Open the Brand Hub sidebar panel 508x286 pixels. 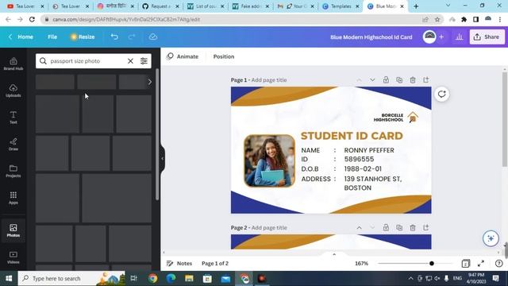(13, 64)
